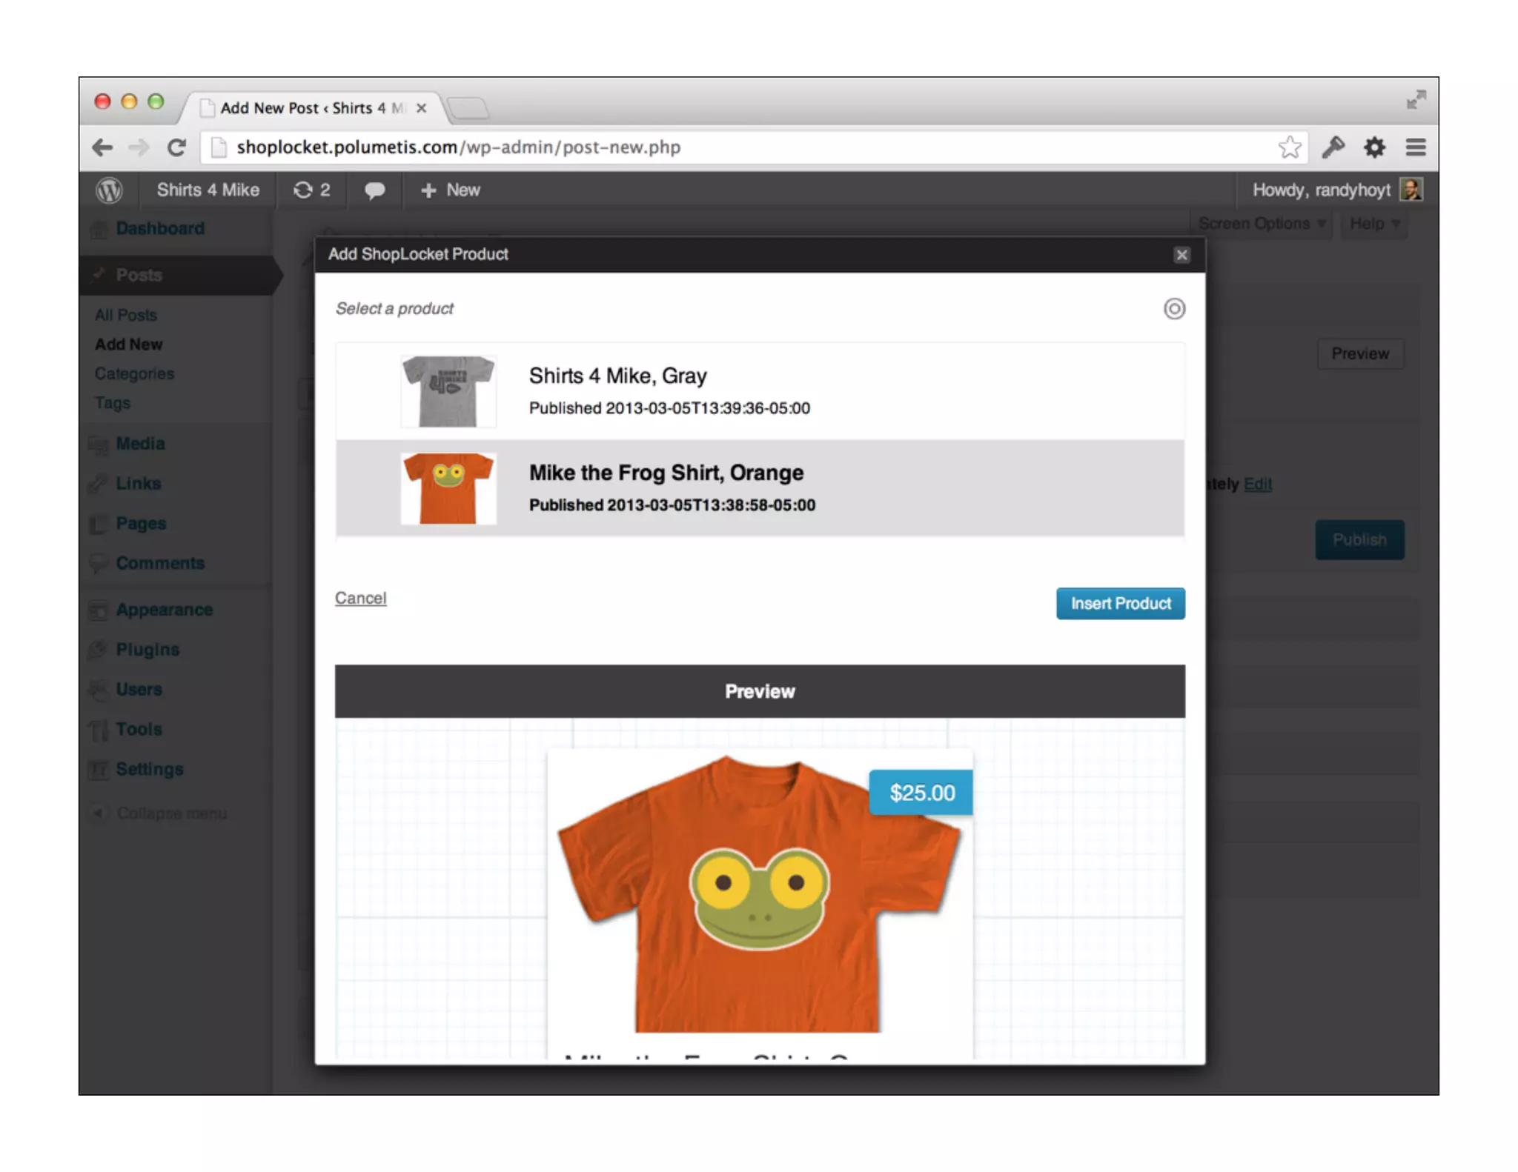
Task: Open Dashboard in the sidebar
Action: (160, 229)
